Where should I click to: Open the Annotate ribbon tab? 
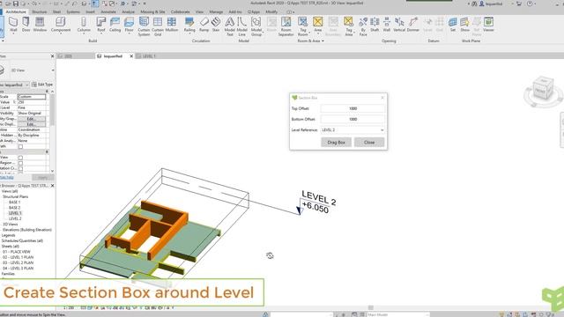(x=108, y=11)
